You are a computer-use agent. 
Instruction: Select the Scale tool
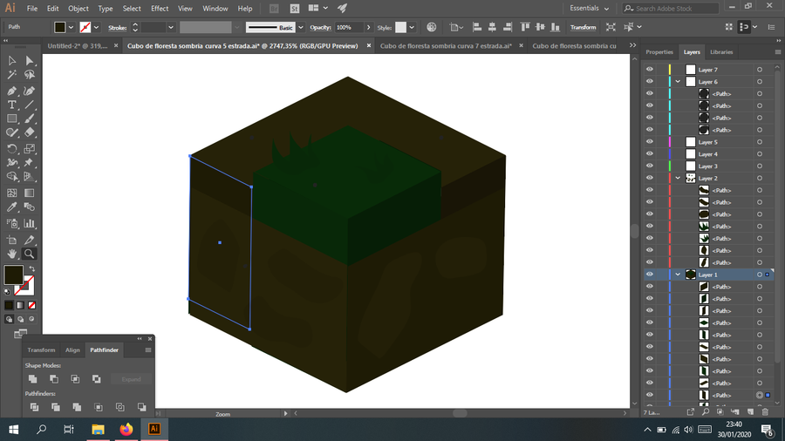point(29,148)
